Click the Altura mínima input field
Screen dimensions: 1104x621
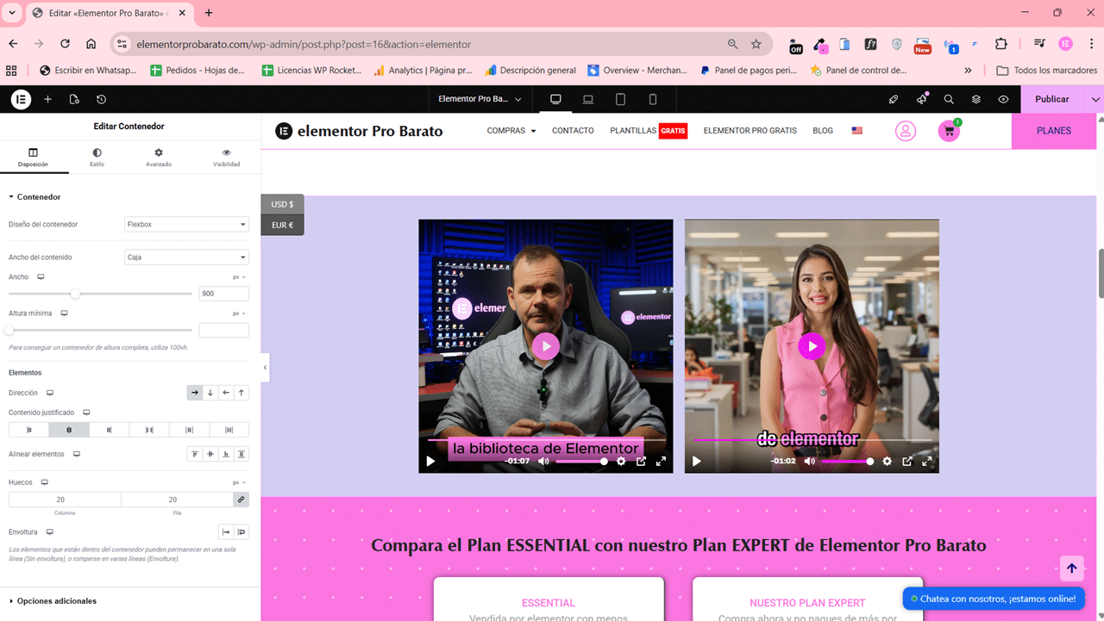pyautogui.click(x=223, y=330)
